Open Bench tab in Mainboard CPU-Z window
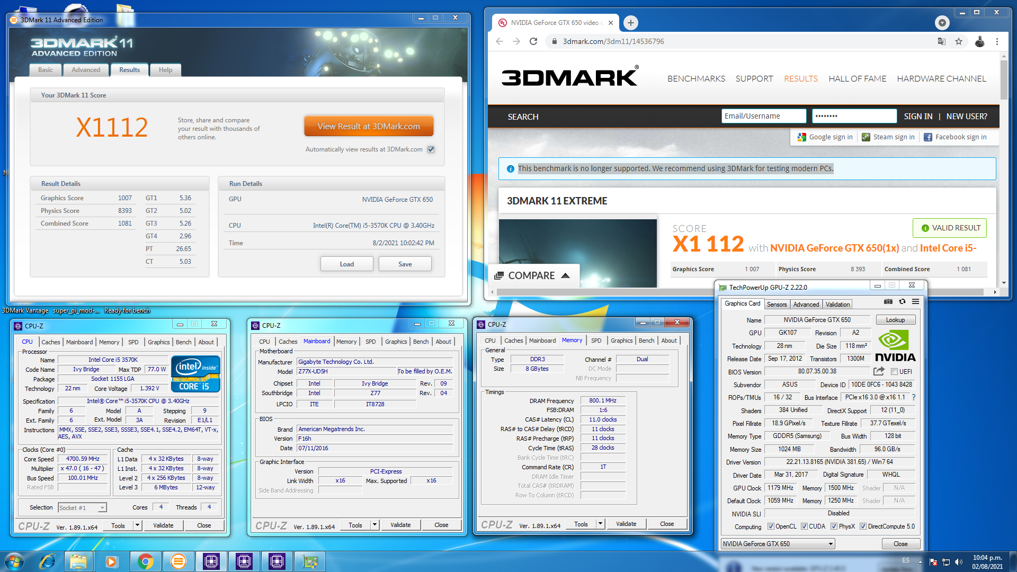 tap(421, 342)
